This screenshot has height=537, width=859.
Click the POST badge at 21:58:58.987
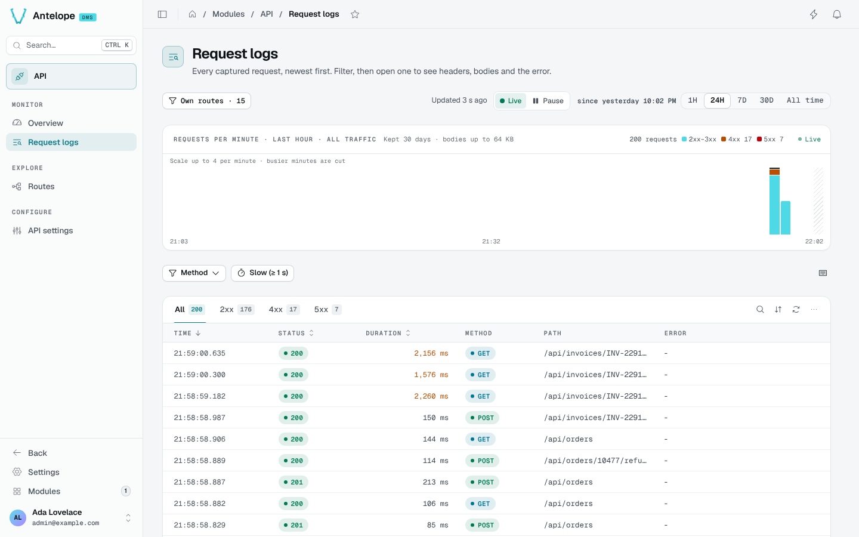tap(482, 418)
